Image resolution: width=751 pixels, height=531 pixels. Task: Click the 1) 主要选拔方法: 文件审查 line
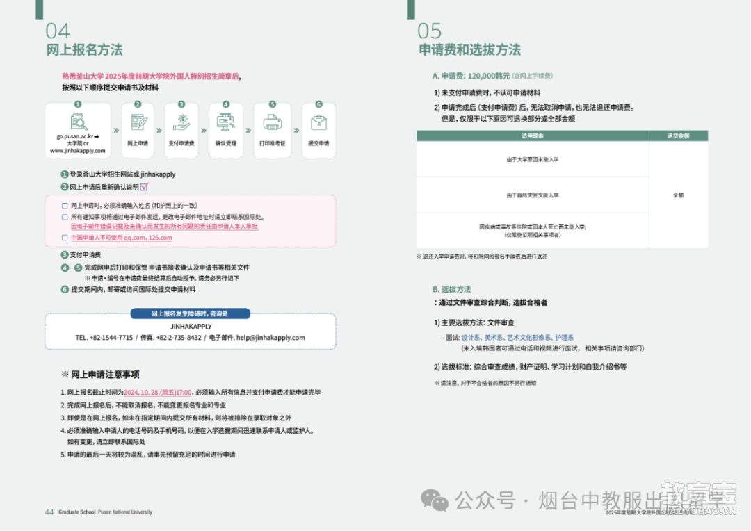[474, 322]
